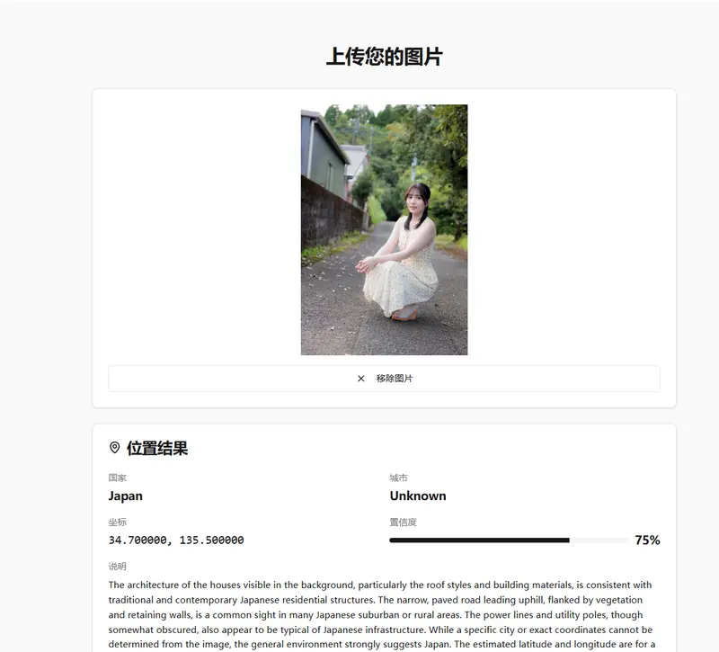Image resolution: width=719 pixels, height=652 pixels.
Task: Click the 上传您的图片 page heading
Action: (385, 57)
